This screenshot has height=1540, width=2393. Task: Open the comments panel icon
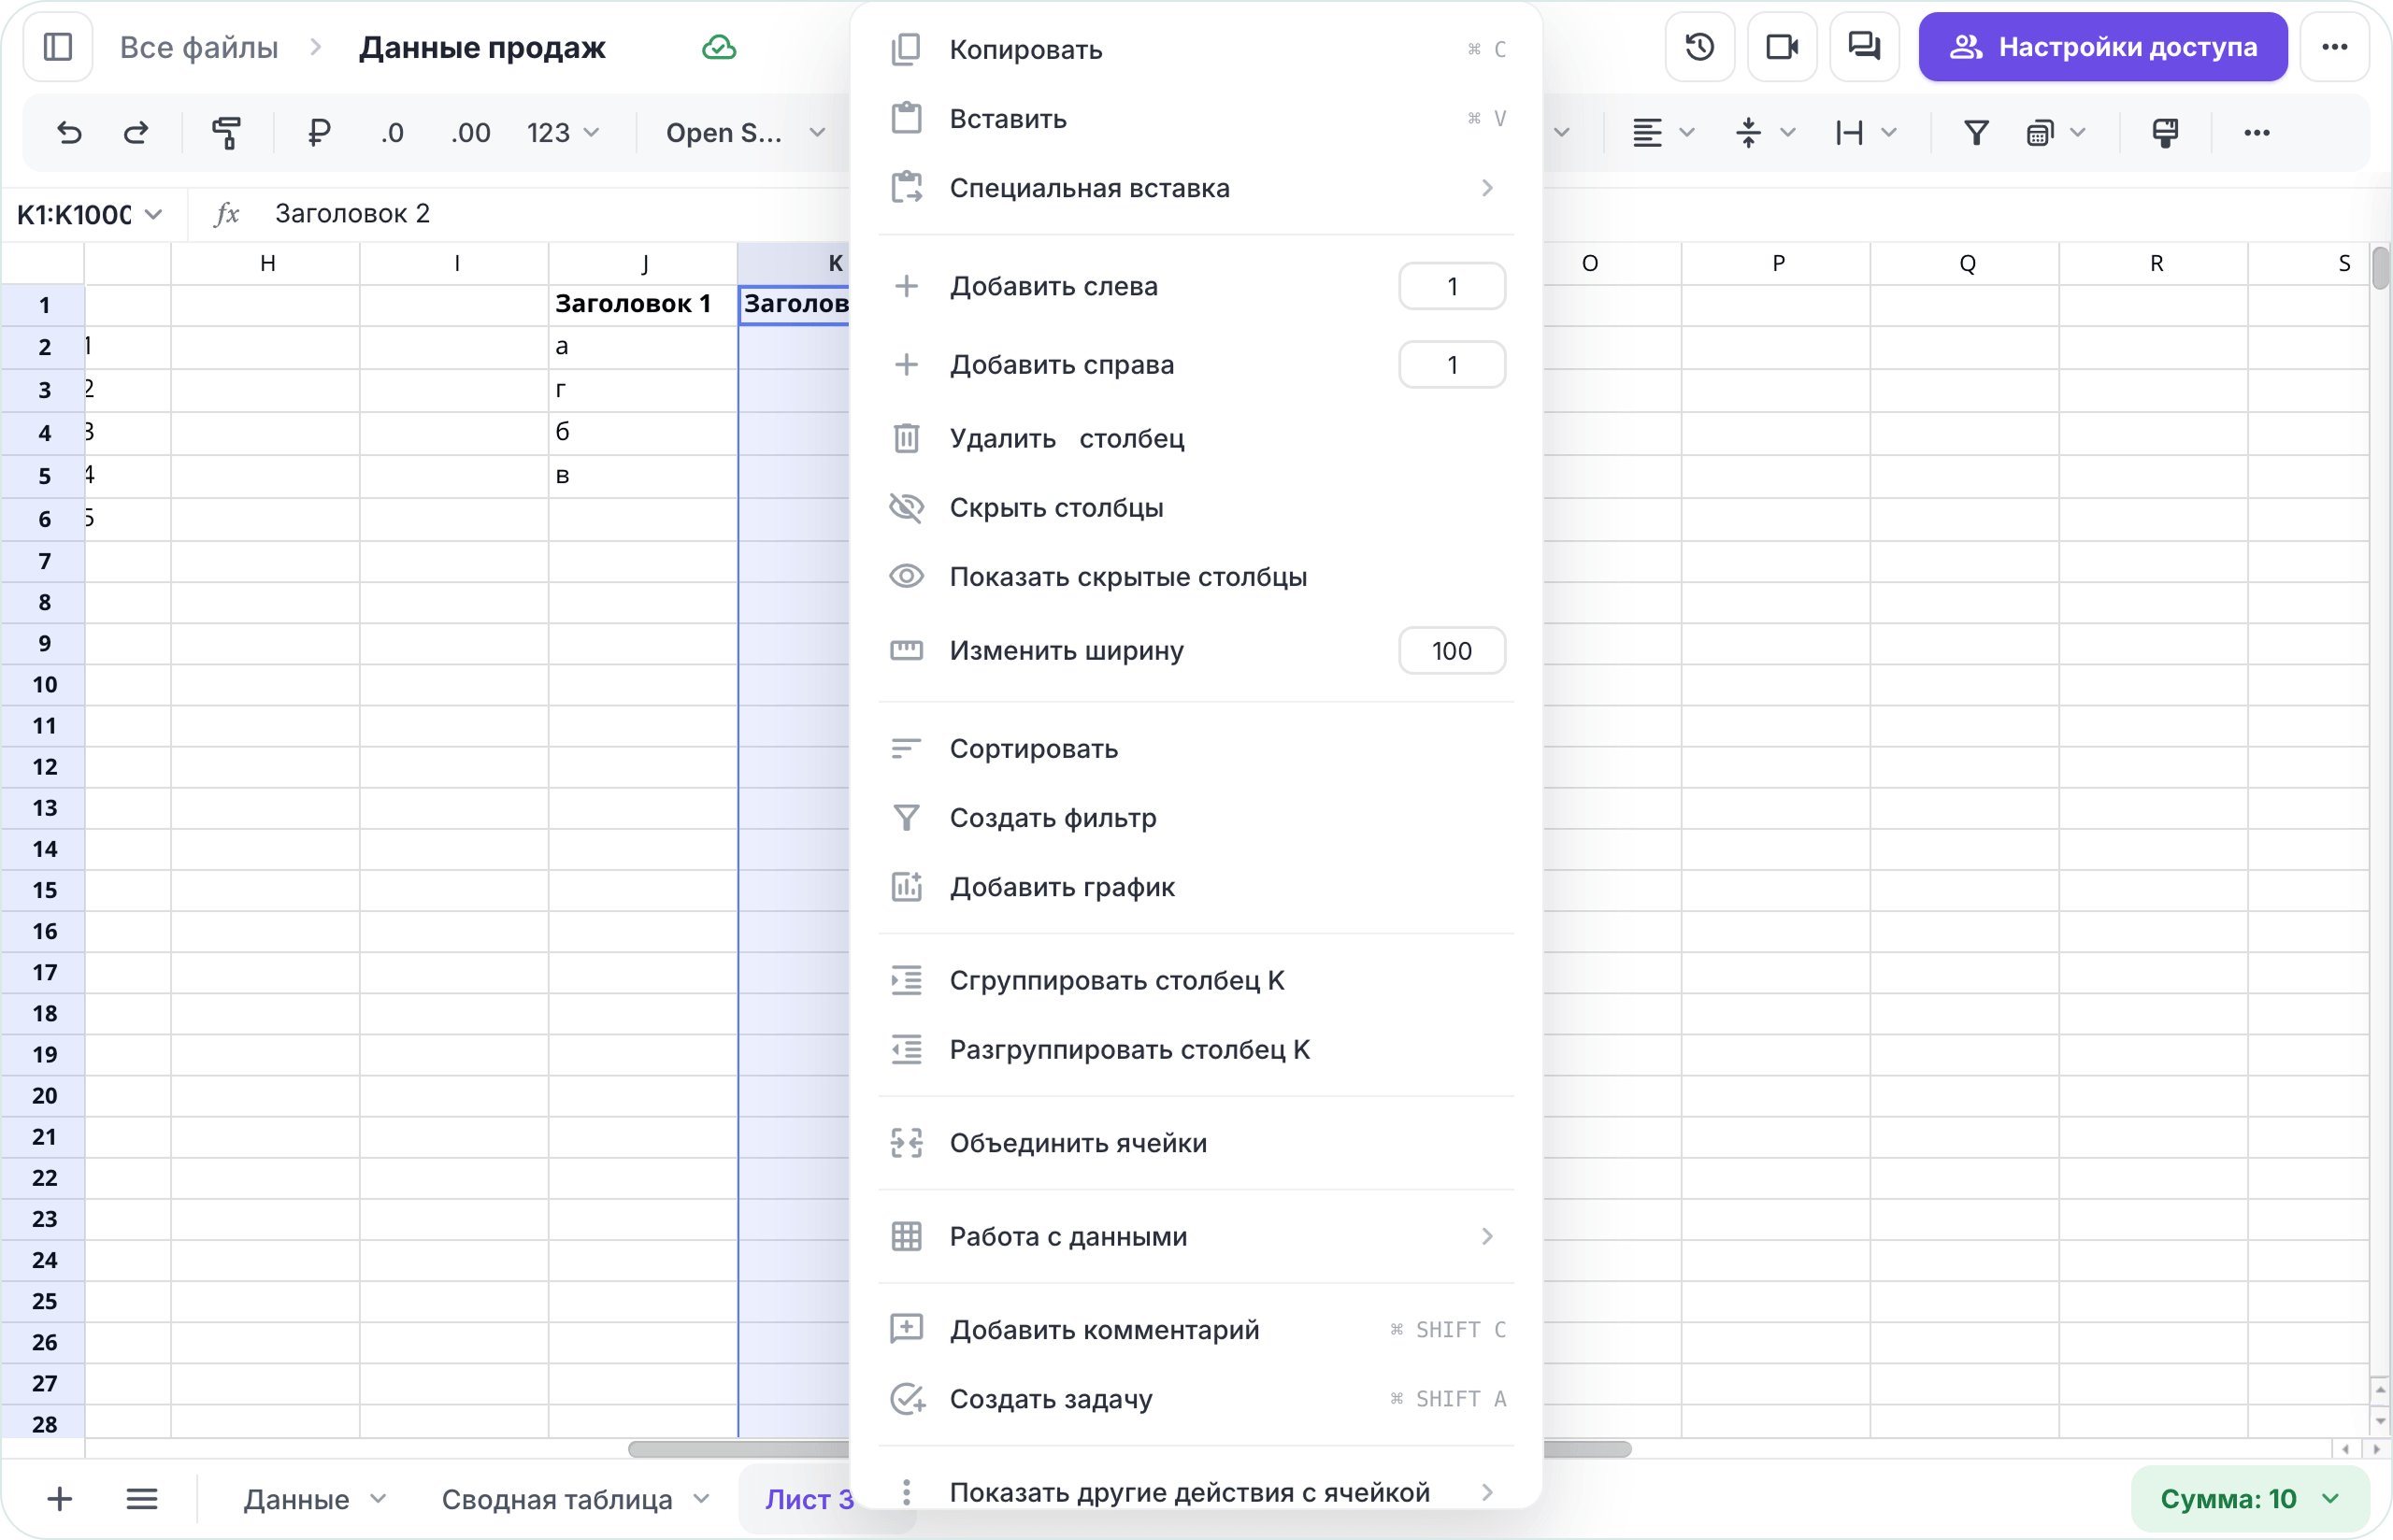click(1863, 47)
